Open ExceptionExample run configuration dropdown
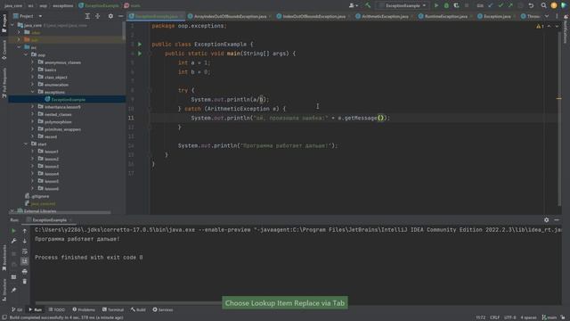This screenshot has width=570, height=321. (x=403, y=5)
